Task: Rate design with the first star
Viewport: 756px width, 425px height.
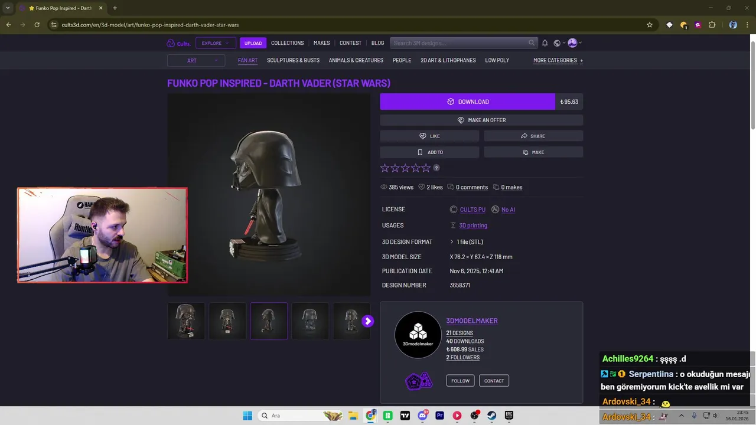Action: pyautogui.click(x=385, y=168)
